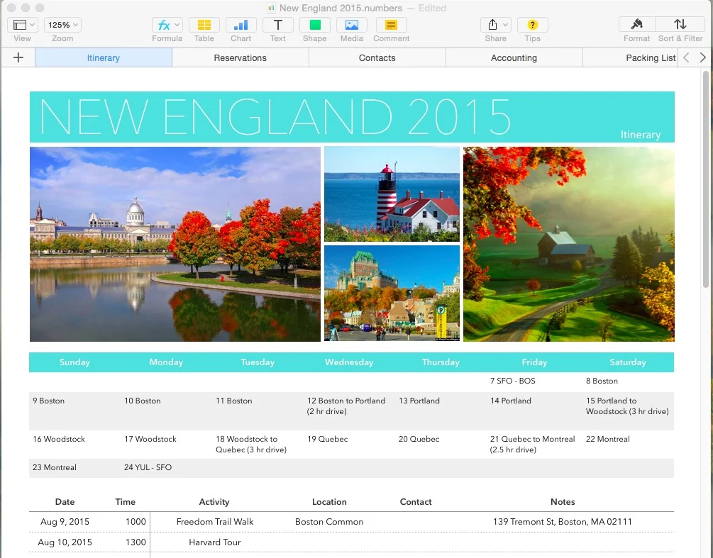Expand the Share dropdown arrow
This screenshot has height=558, width=713.
pos(505,25)
